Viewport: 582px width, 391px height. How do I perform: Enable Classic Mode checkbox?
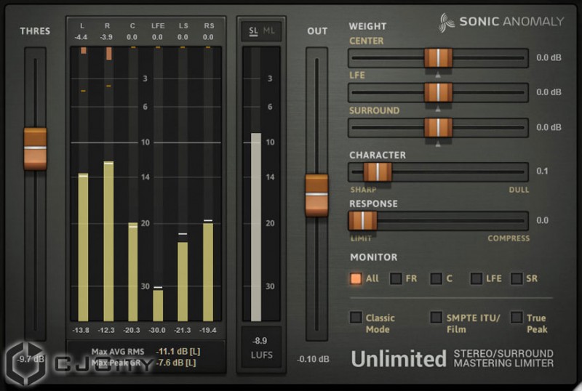pyautogui.click(x=356, y=318)
